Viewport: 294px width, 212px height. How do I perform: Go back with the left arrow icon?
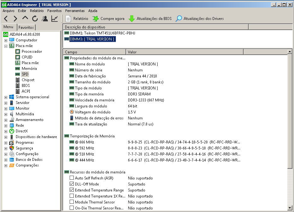tap(6, 19)
